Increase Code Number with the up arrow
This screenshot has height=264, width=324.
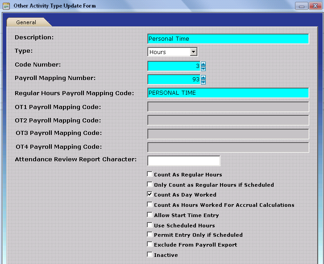(204, 64)
